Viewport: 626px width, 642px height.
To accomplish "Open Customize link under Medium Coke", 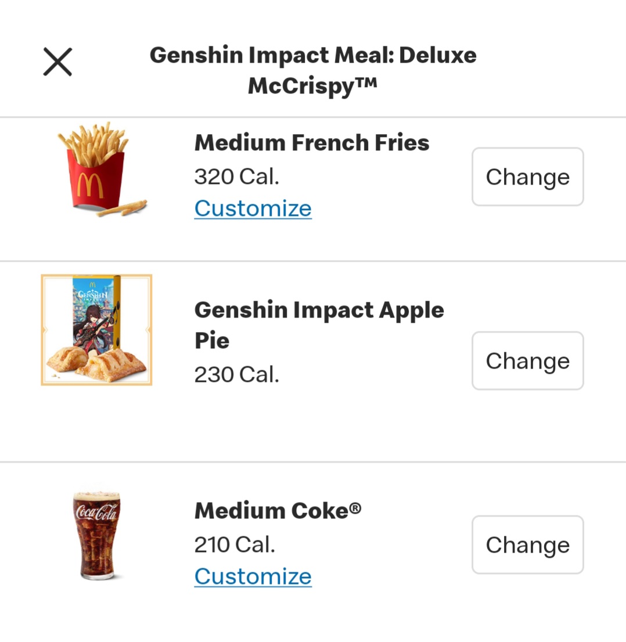I will [x=253, y=576].
